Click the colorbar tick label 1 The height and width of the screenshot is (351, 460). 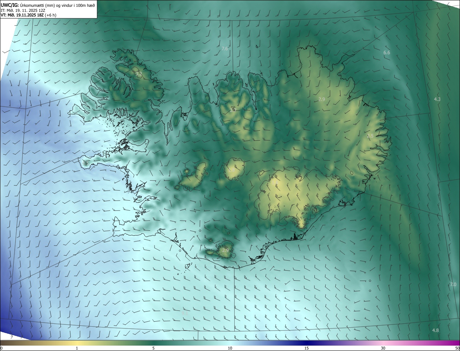77,348
